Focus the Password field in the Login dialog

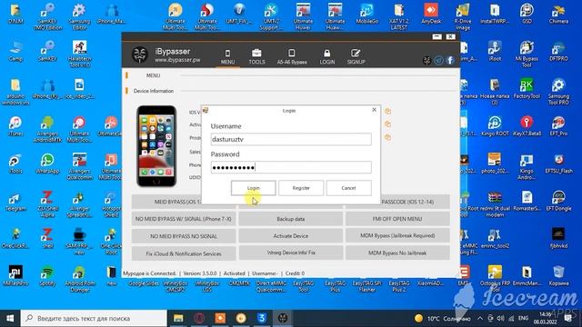[x=291, y=167]
